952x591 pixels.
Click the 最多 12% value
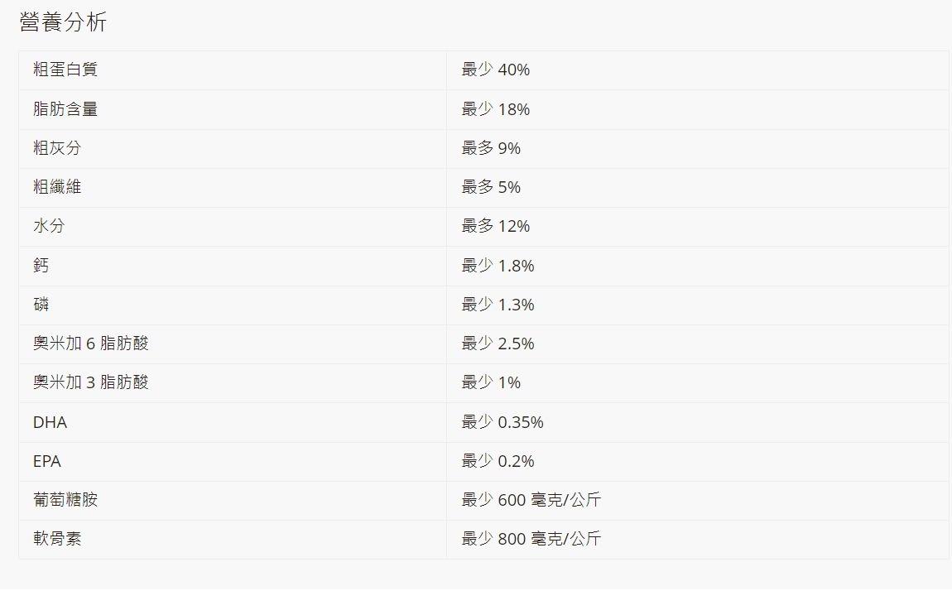[x=495, y=226]
